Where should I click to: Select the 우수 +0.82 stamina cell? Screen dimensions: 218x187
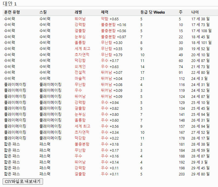click(110, 108)
